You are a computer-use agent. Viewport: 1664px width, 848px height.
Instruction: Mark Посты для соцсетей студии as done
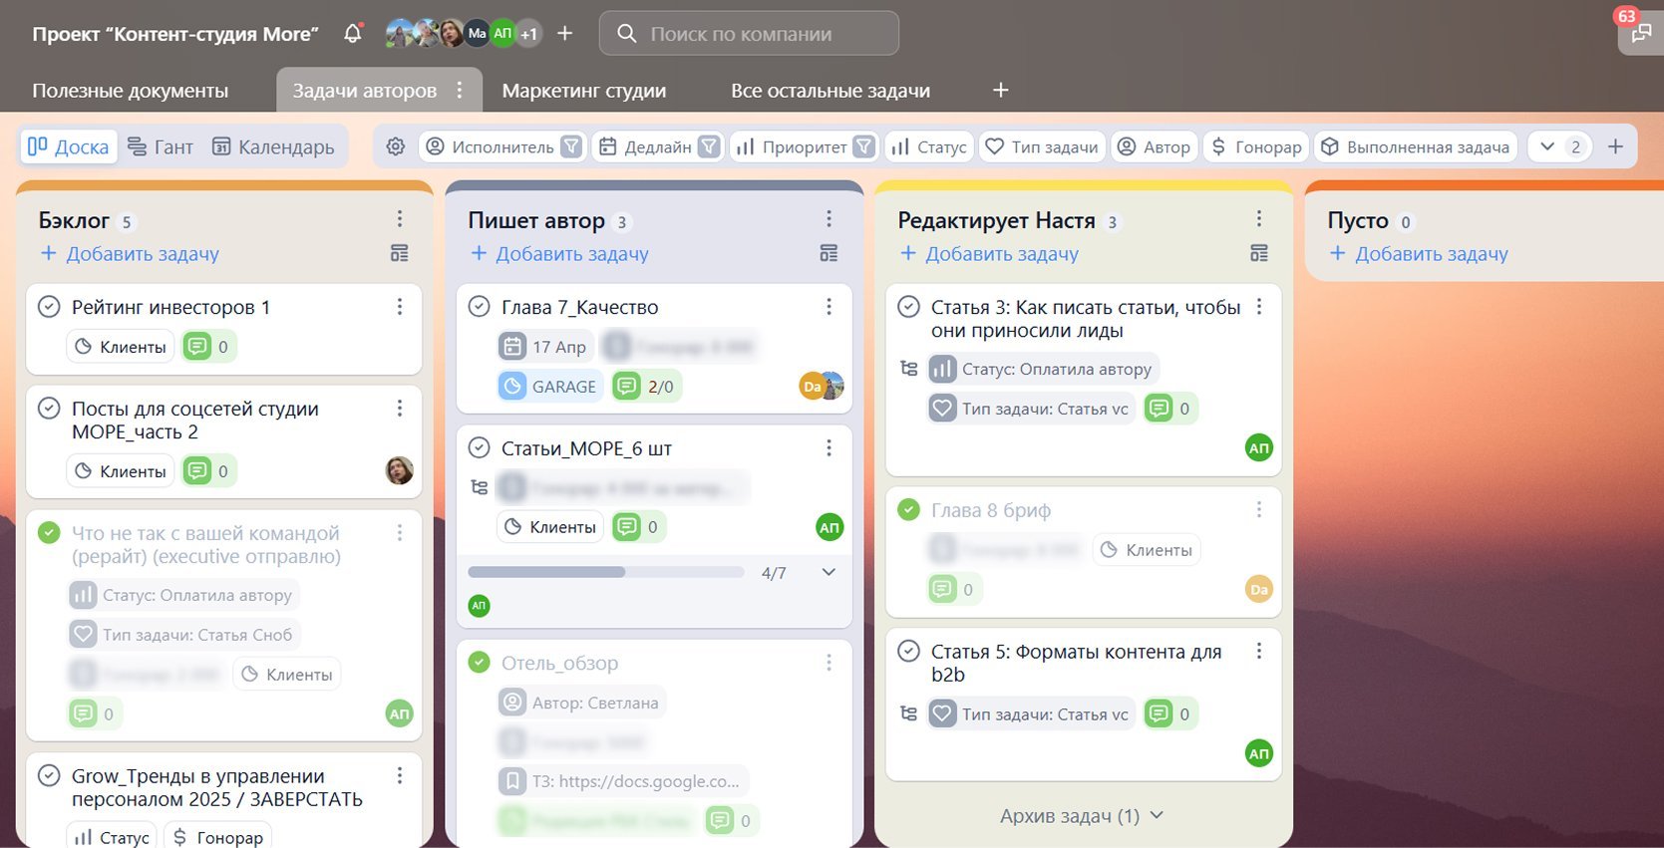(49, 408)
